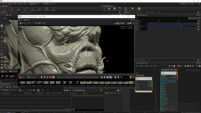Open the Help menu in main menu bar
Image resolution: width=201 pixels, height=113 pixels.
pyautogui.click(x=25, y=4)
